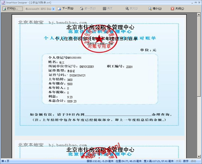The image size is (202, 164).
Task: Minimize the inner document window
Action: pyautogui.click(x=192, y=3)
